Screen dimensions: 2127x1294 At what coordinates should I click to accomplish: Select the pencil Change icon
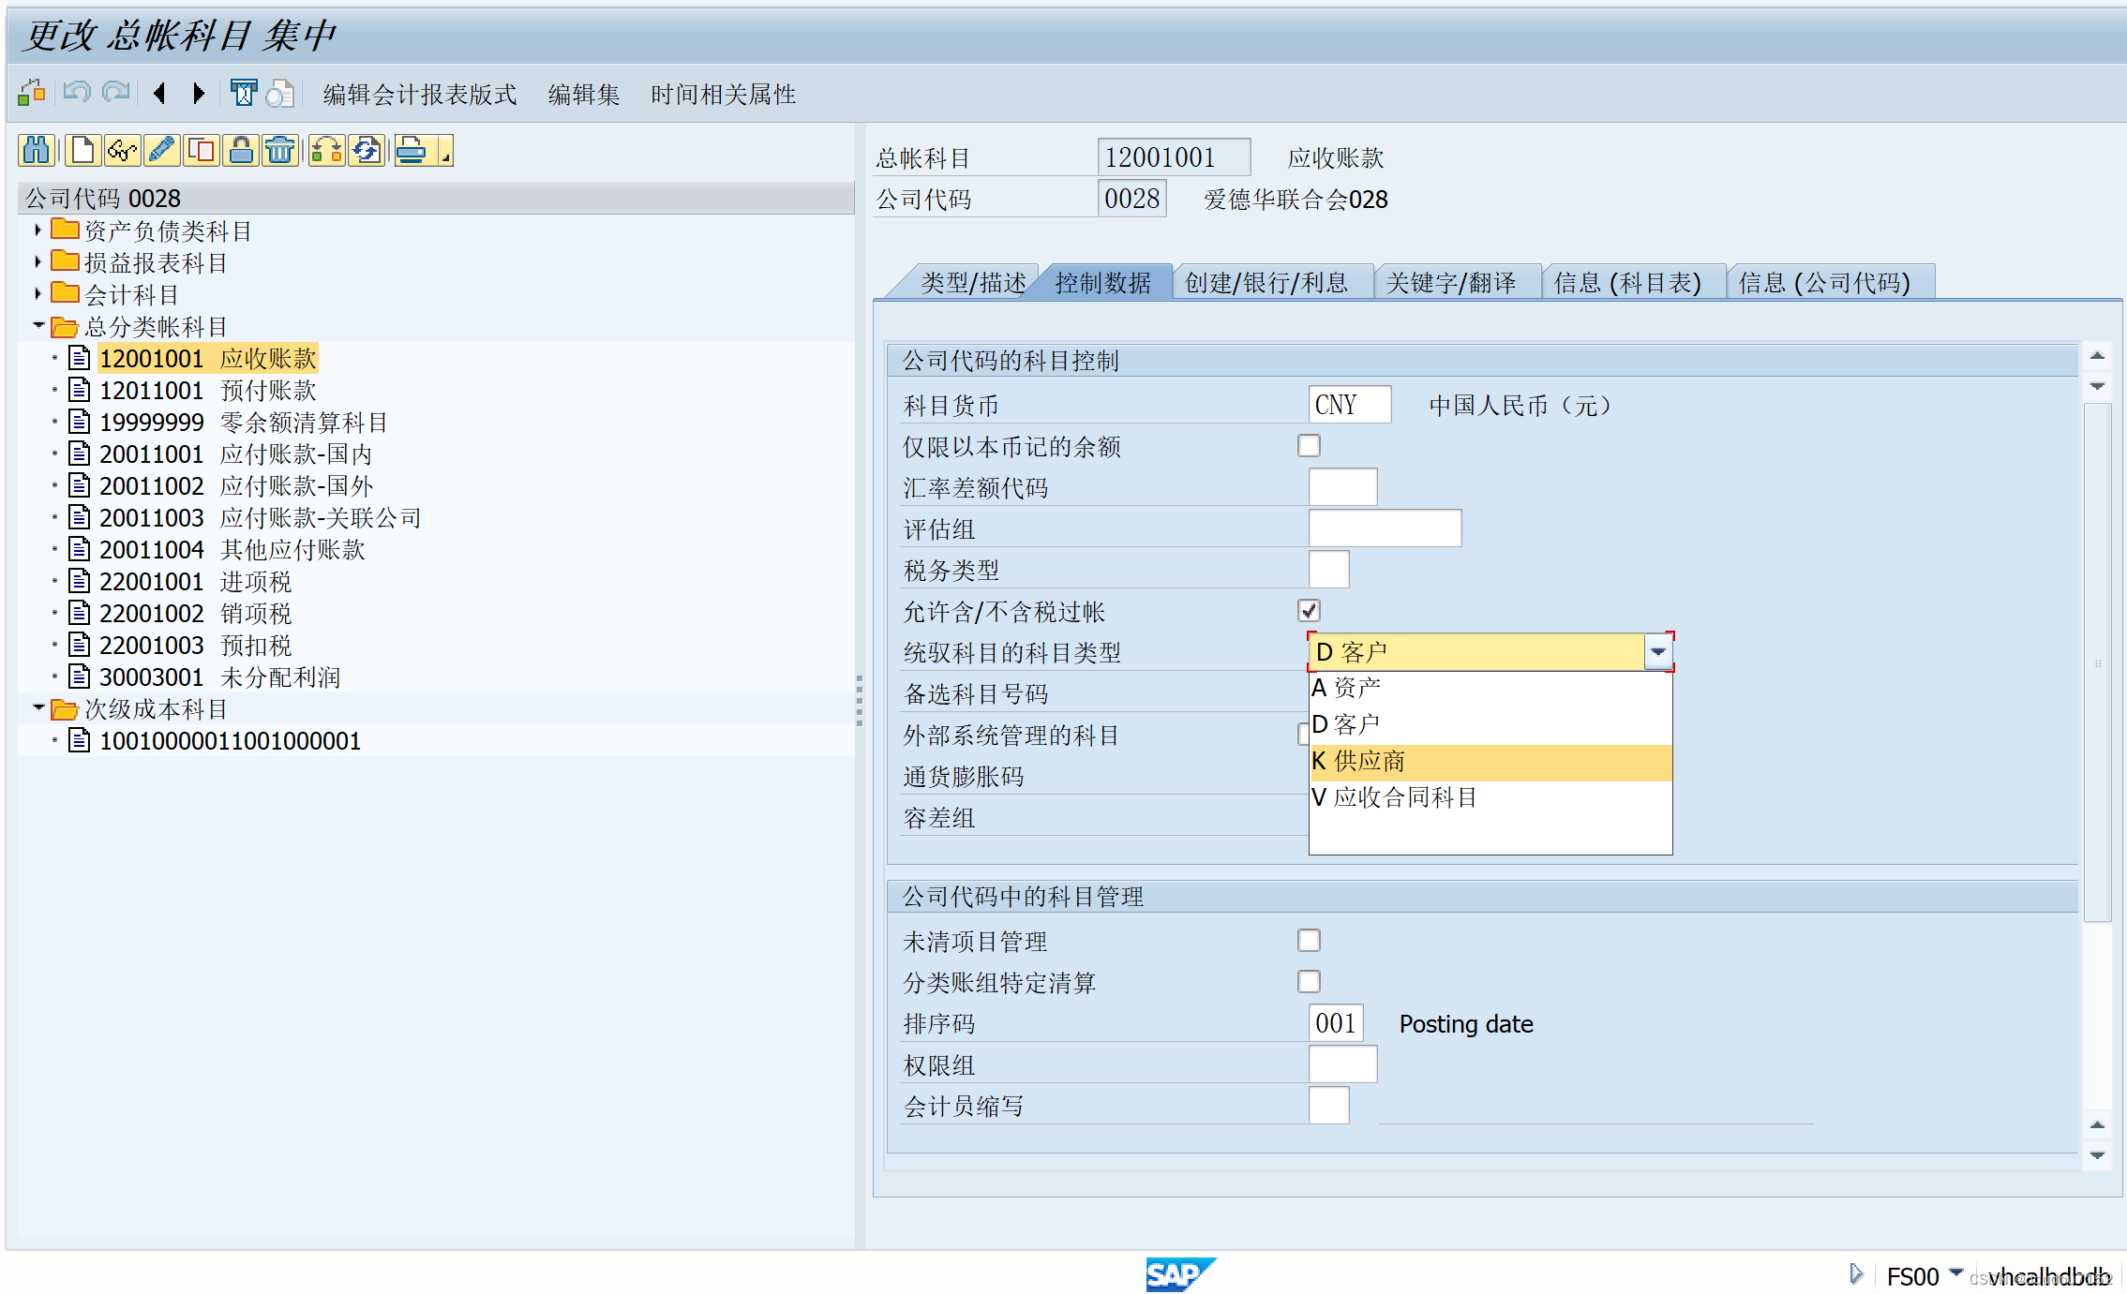click(x=161, y=150)
